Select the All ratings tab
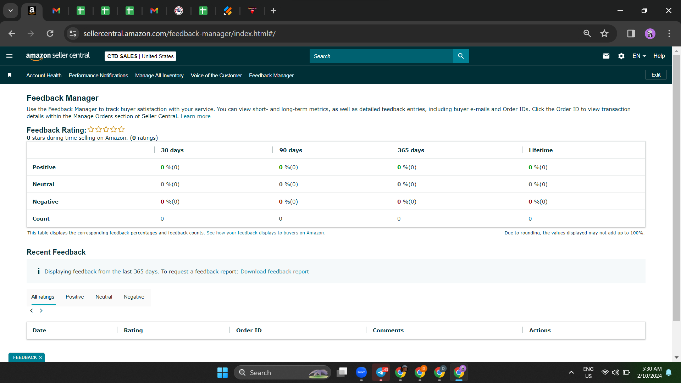This screenshot has width=681, height=383. (43, 297)
